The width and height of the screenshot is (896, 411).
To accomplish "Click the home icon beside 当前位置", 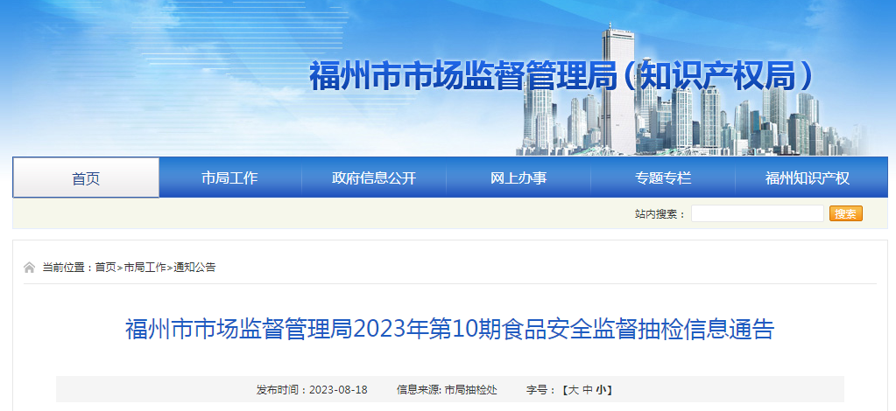I will [x=29, y=268].
